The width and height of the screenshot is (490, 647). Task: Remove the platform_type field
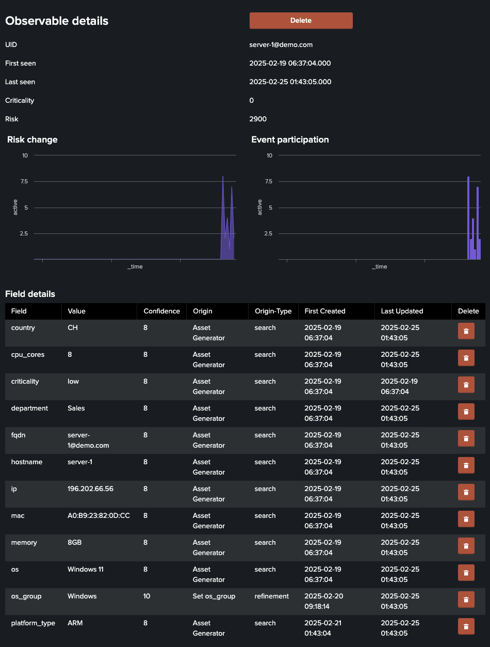(466, 626)
